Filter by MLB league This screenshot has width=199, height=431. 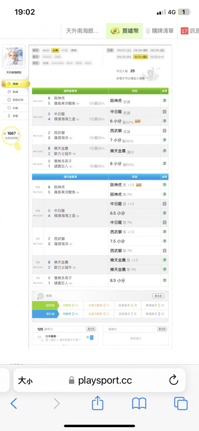click(x=46, y=50)
